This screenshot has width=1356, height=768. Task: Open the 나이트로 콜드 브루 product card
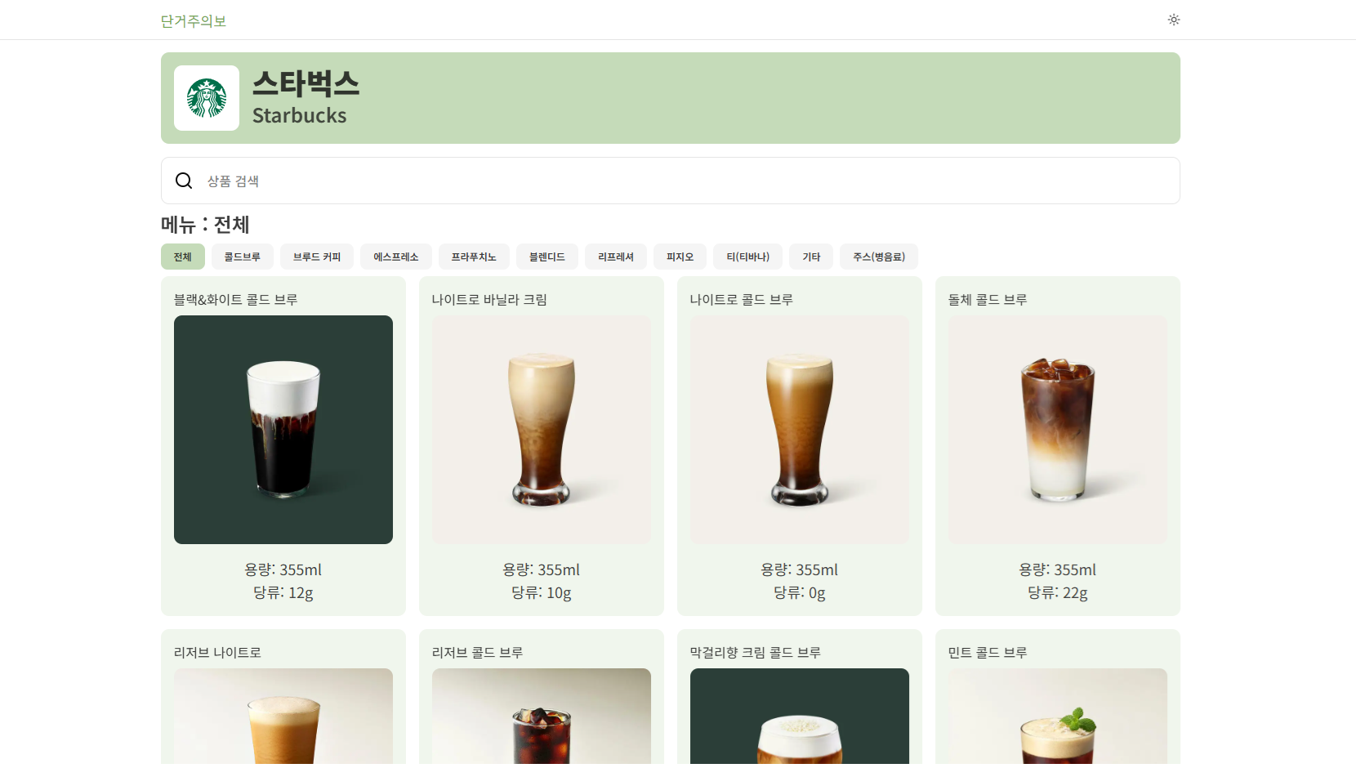click(800, 446)
